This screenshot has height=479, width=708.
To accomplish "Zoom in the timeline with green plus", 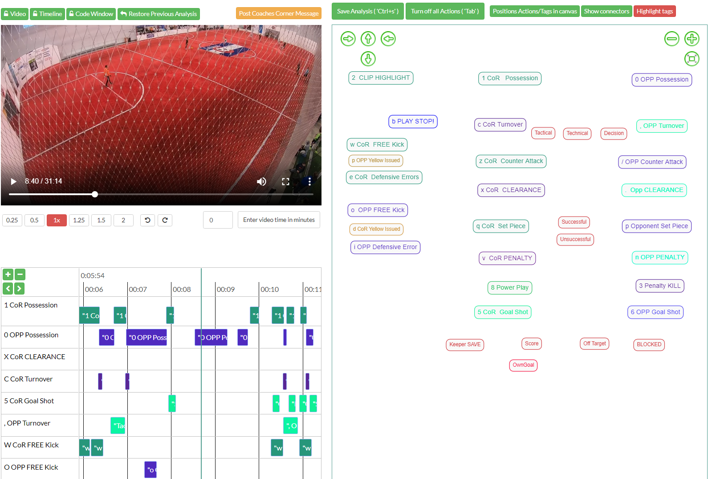I will (8, 274).
